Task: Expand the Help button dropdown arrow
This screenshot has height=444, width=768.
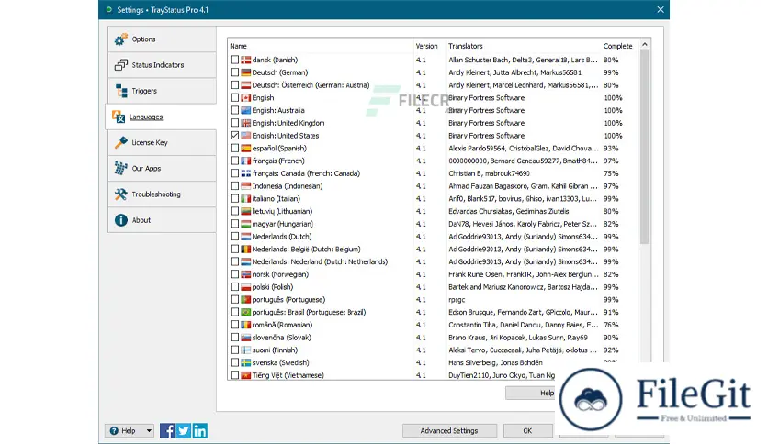Action: pos(149,431)
